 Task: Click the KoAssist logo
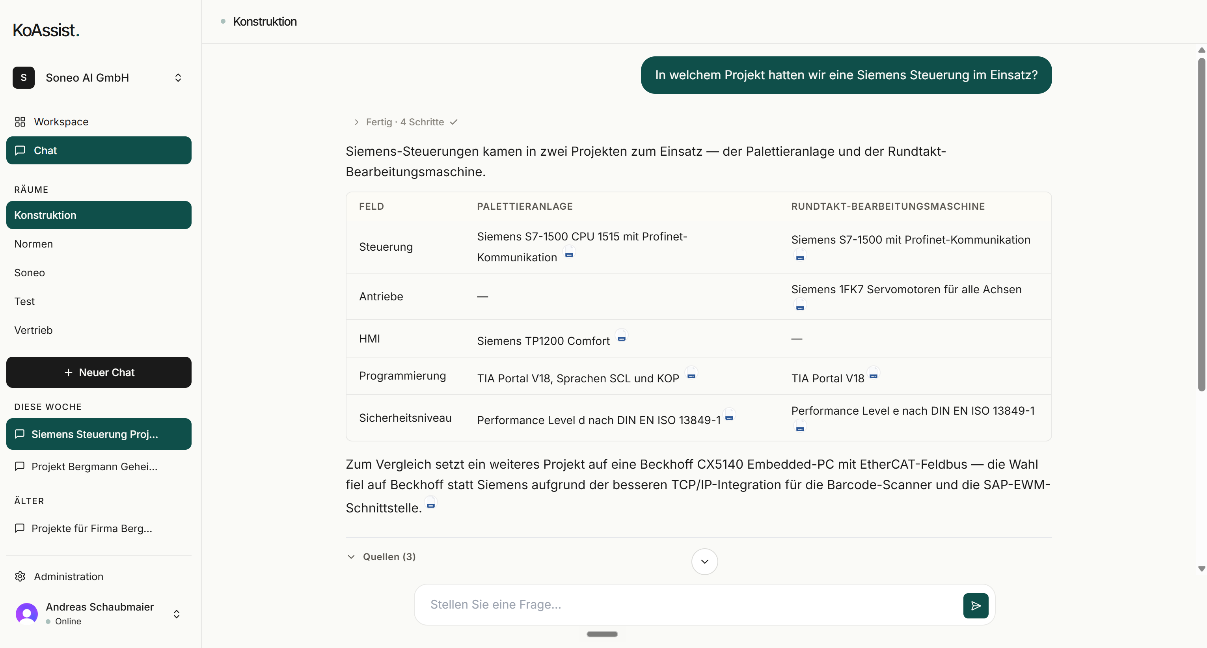(x=46, y=30)
